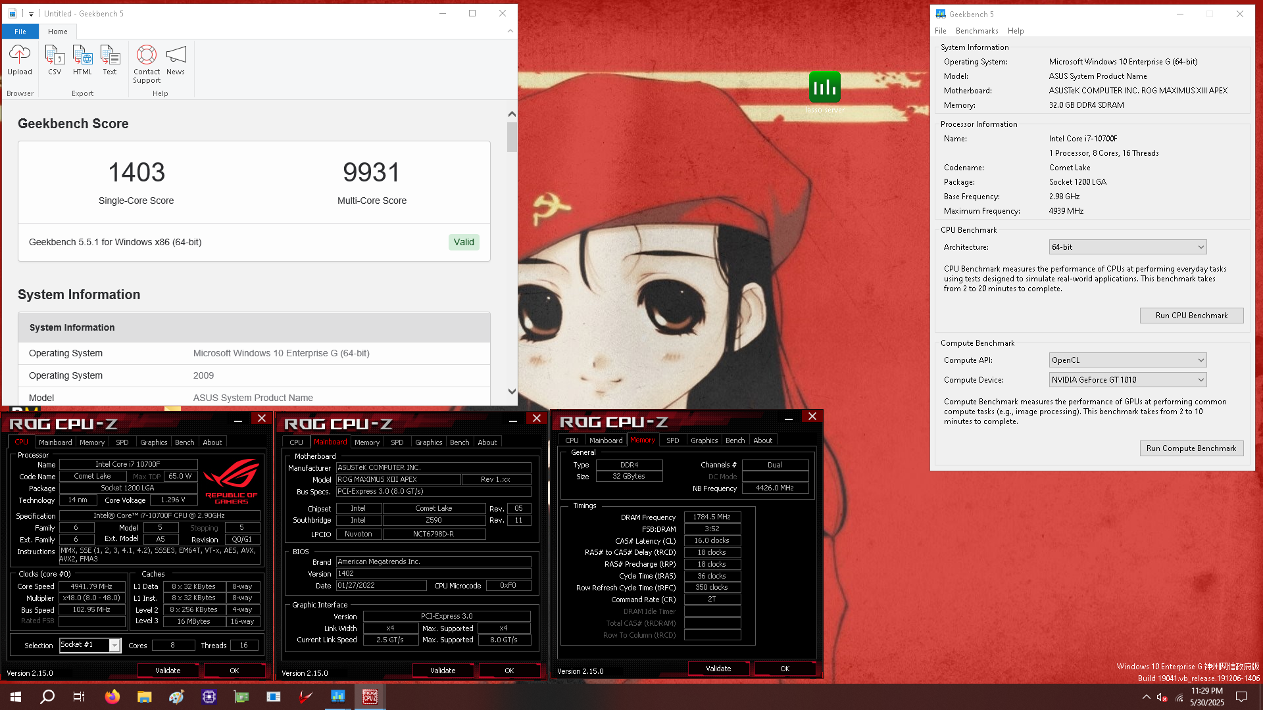Open notification center icon
Image resolution: width=1263 pixels, height=710 pixels.
pyautogui.click(x=1241, y=697)
